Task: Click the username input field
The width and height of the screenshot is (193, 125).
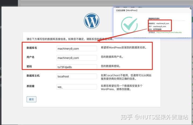Action: tap(77, 58)
